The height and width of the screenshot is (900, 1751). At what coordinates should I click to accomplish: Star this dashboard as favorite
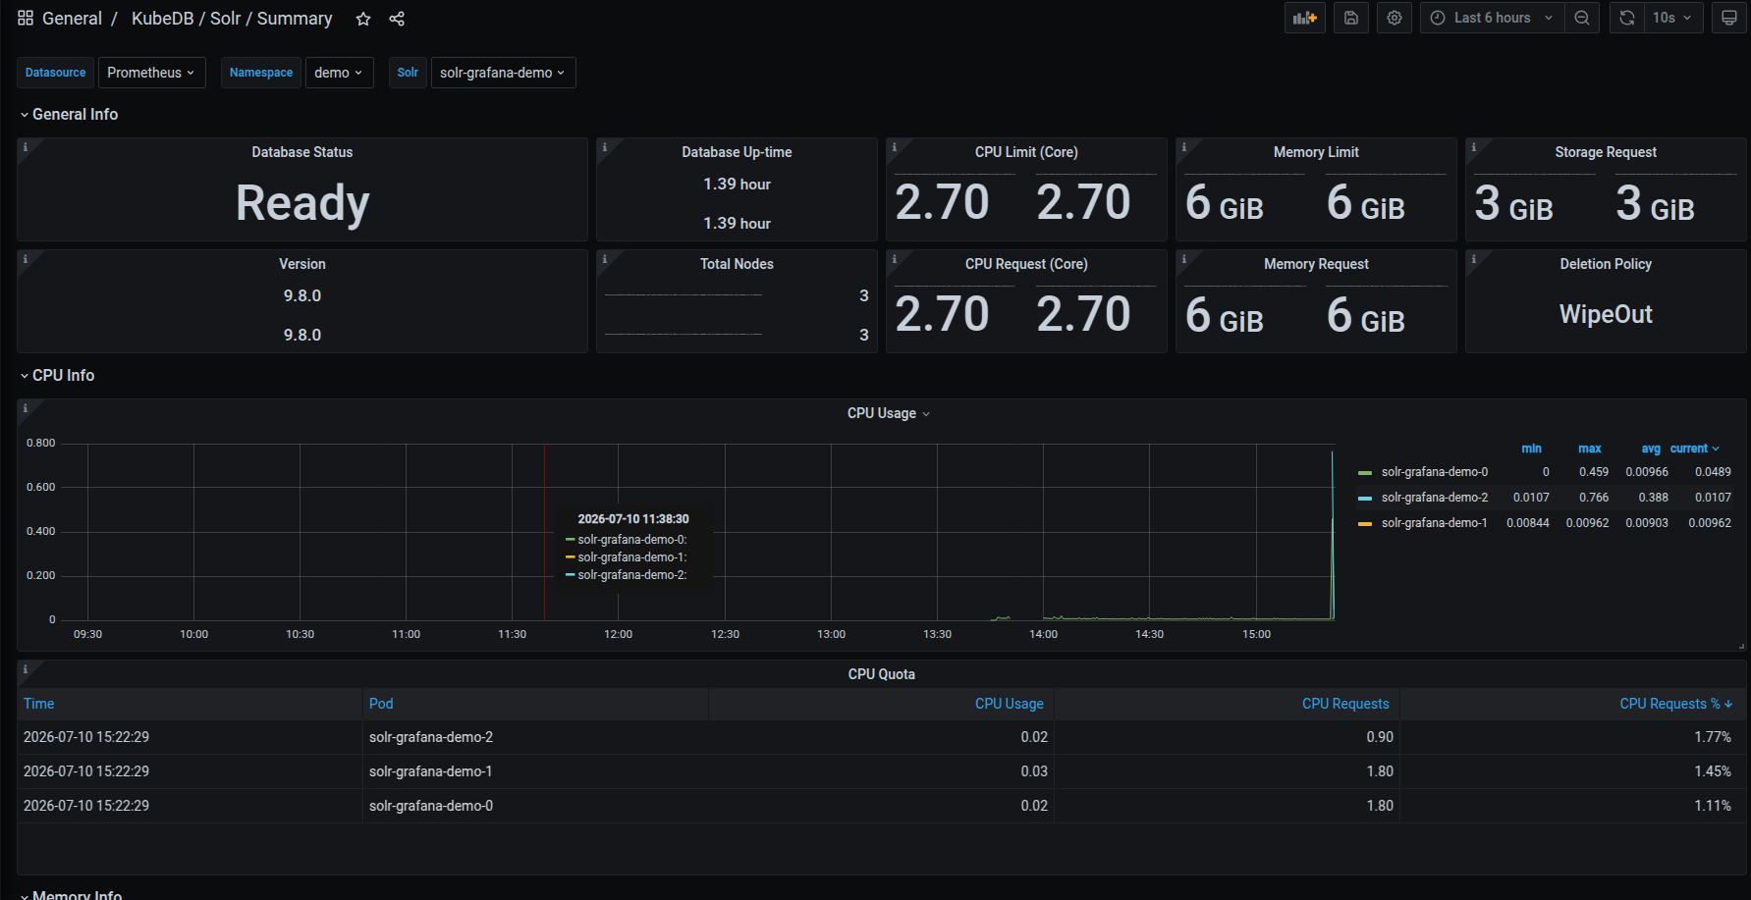[363, 19]
